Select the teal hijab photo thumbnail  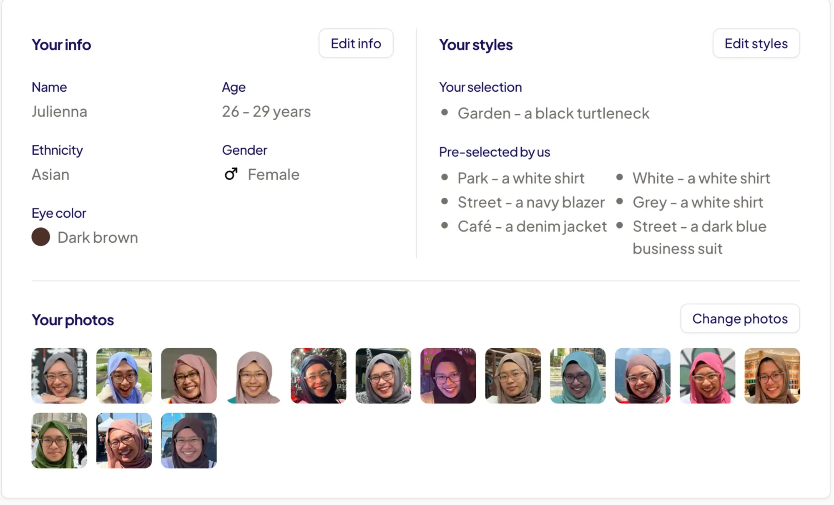pos(578,375)
